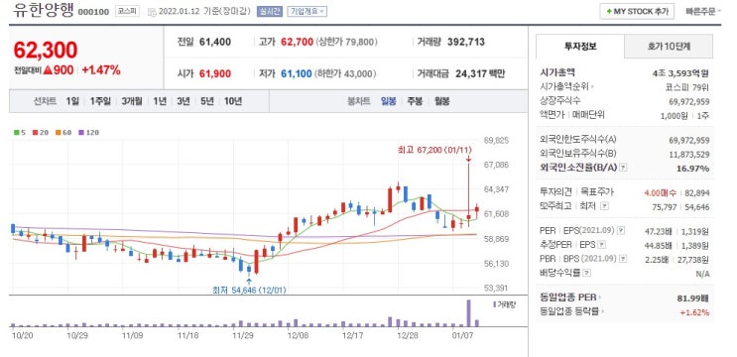Click 거래대금 value 24,317 백만
Screen dimensions: 737x357
tap(480, 73)
